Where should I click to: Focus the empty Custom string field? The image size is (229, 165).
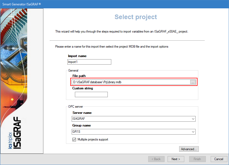pyautogui.click(x=91, y=94)
